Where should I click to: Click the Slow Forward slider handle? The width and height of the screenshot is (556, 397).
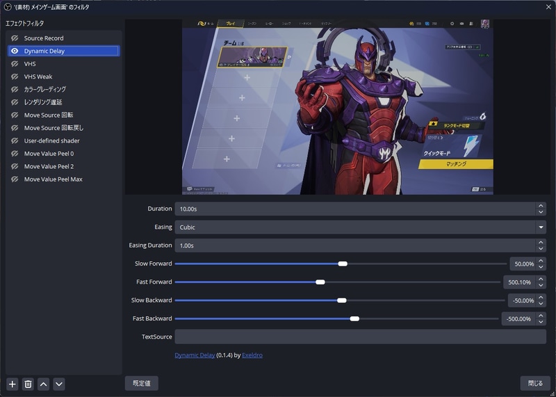tap(343, 264)
